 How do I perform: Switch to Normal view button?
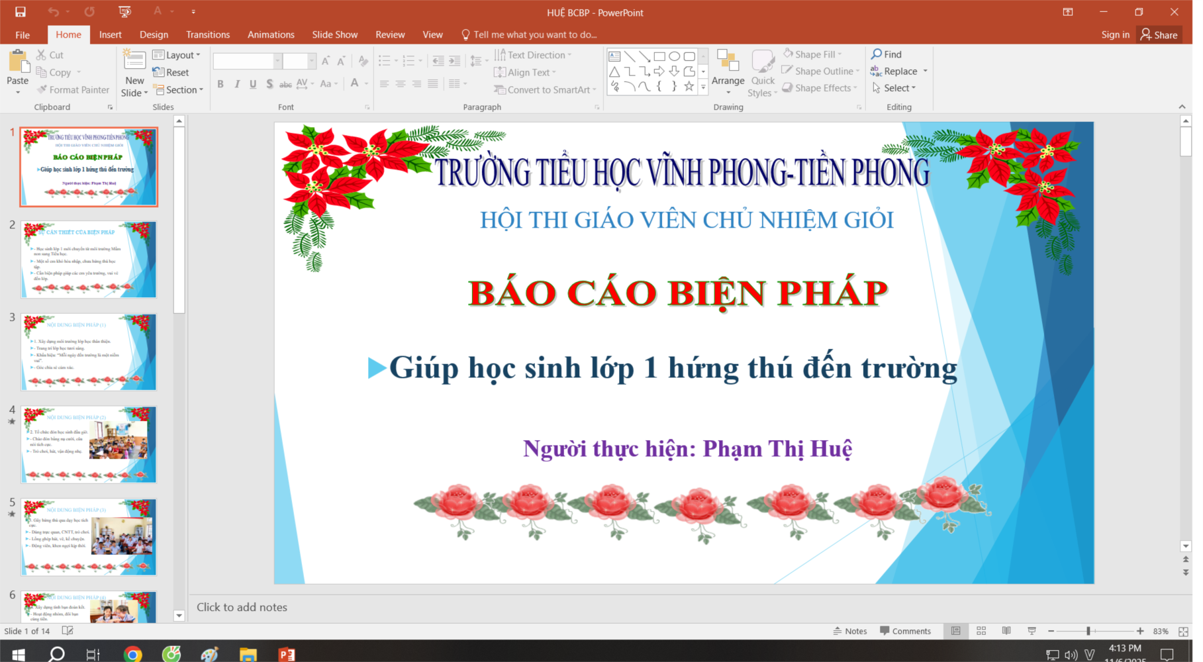[955, 631]
